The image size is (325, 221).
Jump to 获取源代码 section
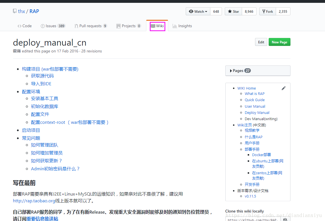point(42,76)
